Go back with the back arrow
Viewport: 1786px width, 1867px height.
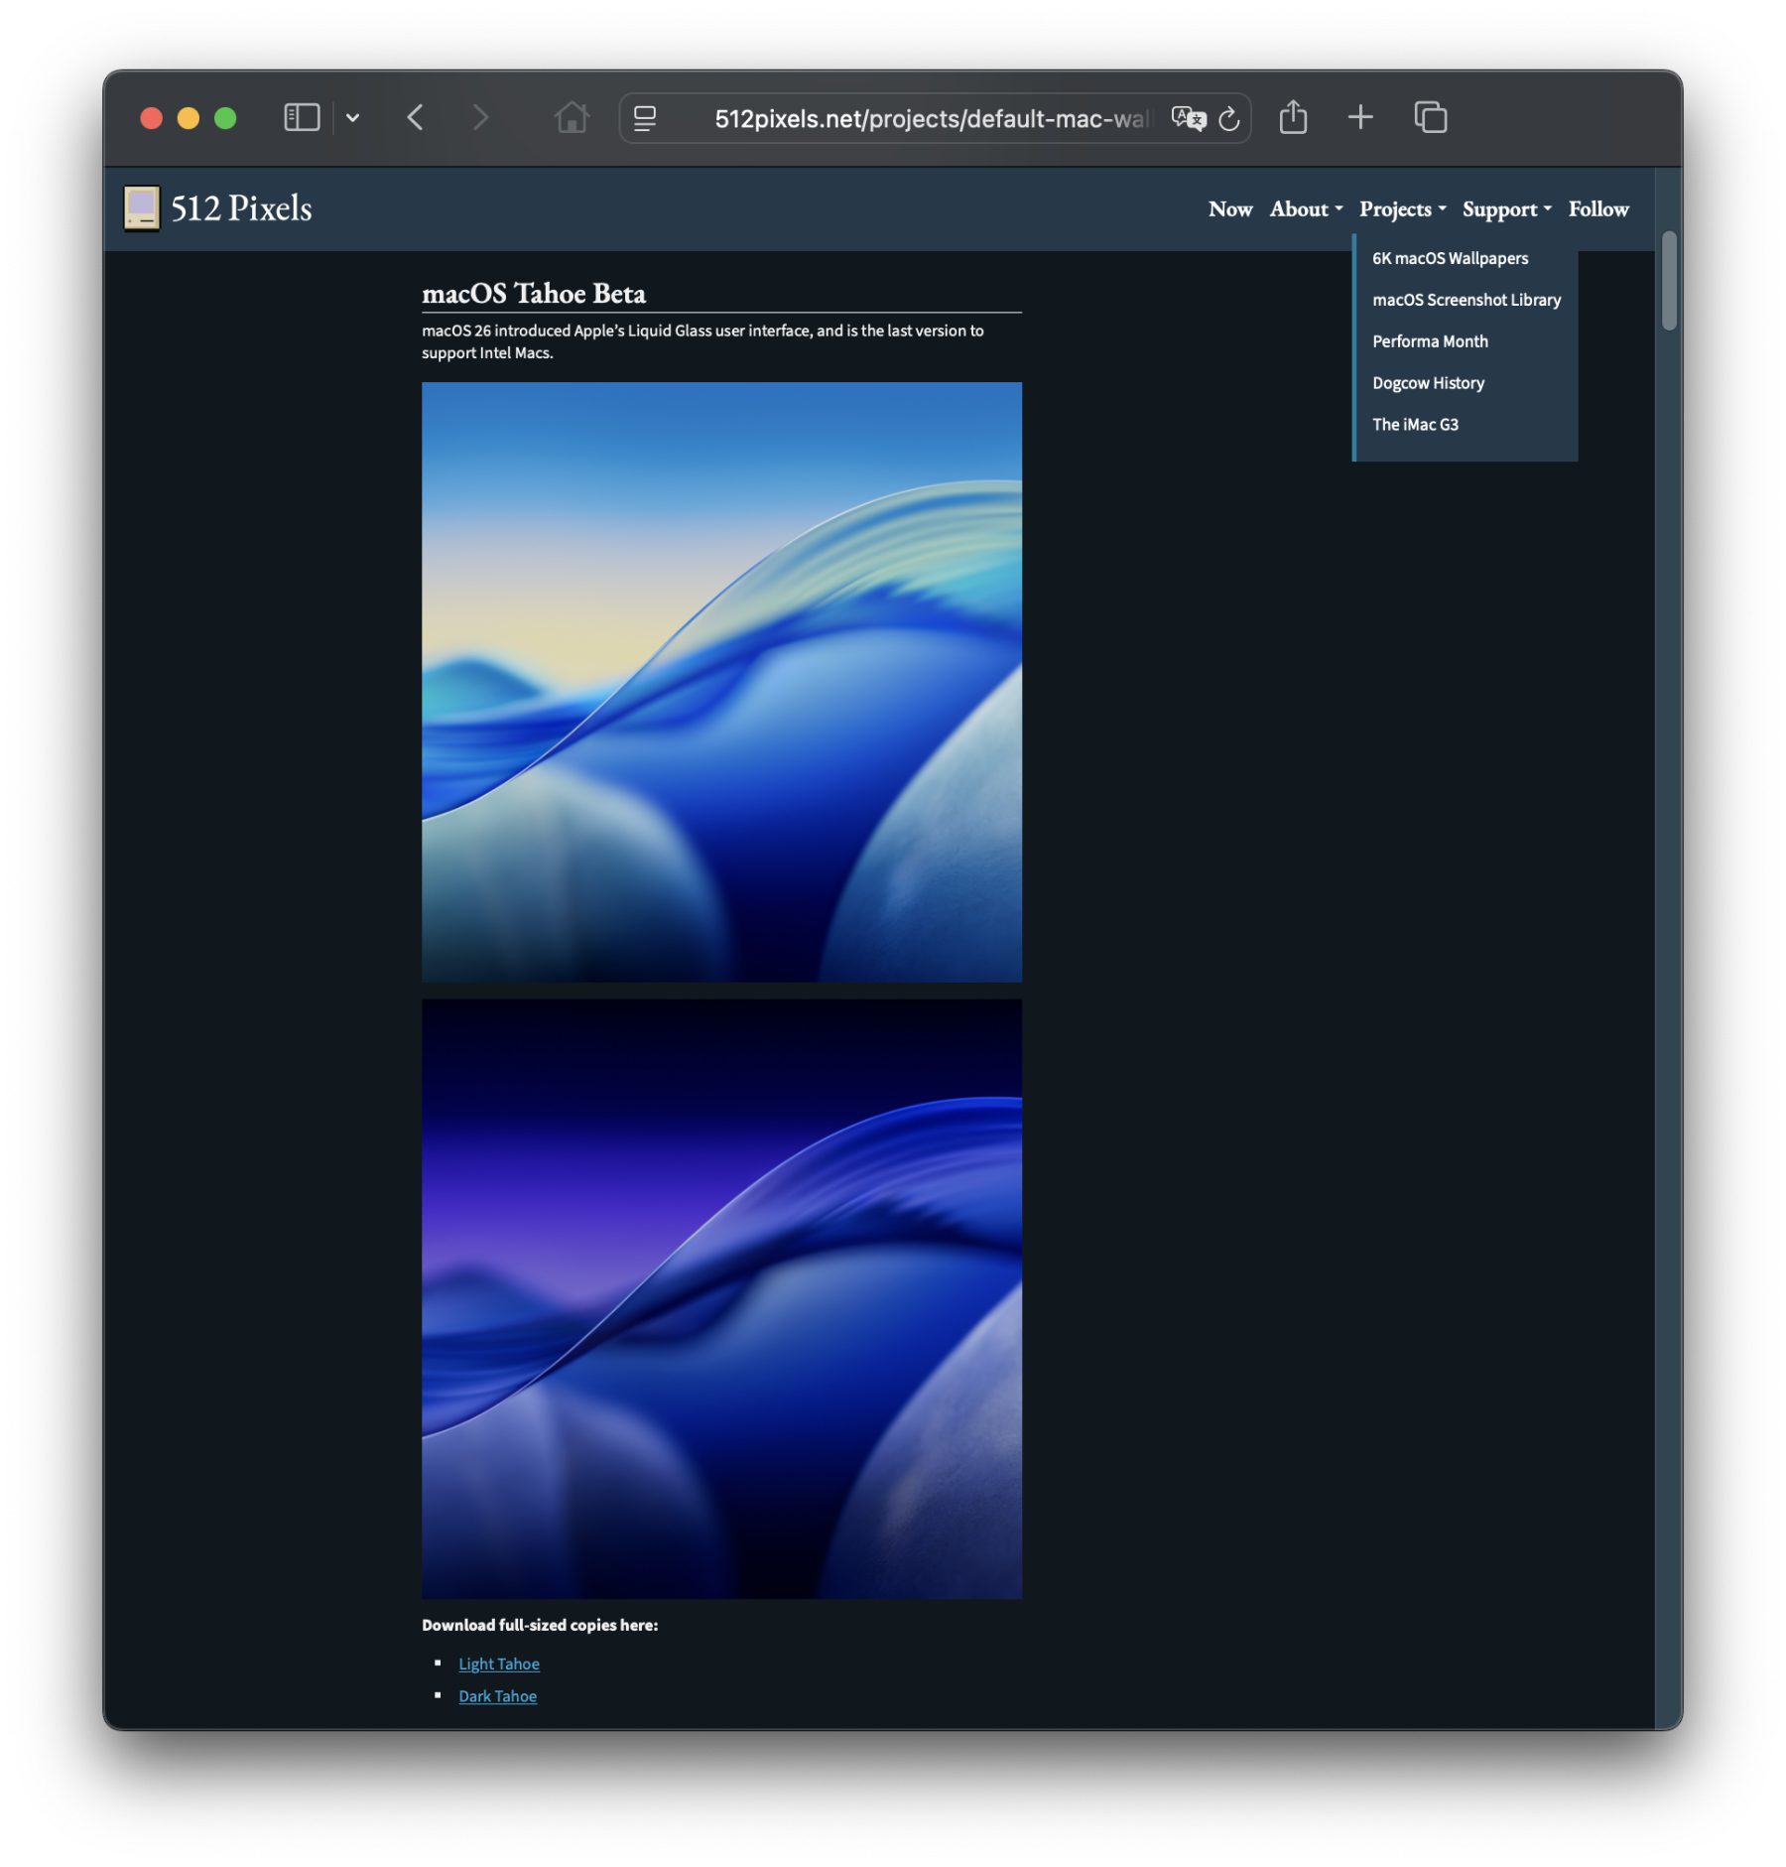(416, 118)
